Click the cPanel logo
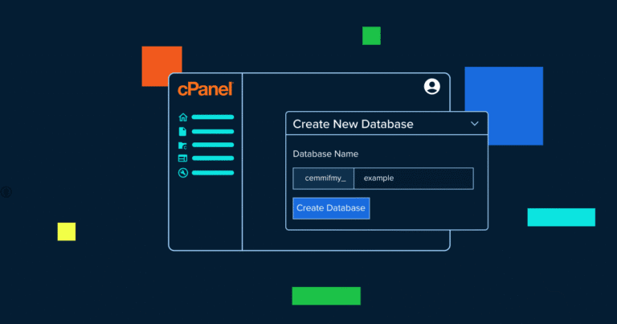This screenshot has width=617, height=324. tap(206, 89)
